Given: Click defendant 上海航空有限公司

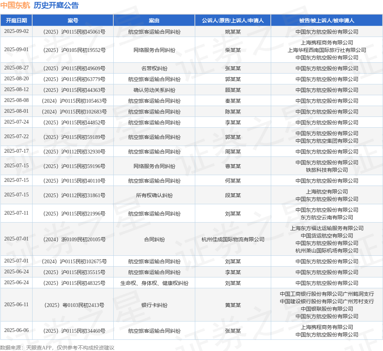Looking at the screenshot, I should pos(327,192).
